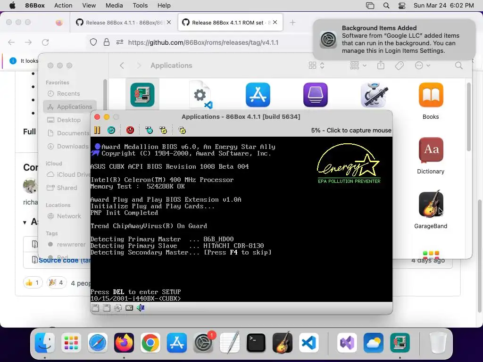Click the CD-ROM status bar icon
The height and width of the screenshot is (362, 483).
118,308
